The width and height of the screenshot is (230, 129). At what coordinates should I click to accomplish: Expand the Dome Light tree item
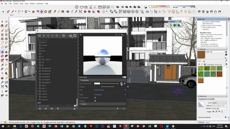[38, 106]
